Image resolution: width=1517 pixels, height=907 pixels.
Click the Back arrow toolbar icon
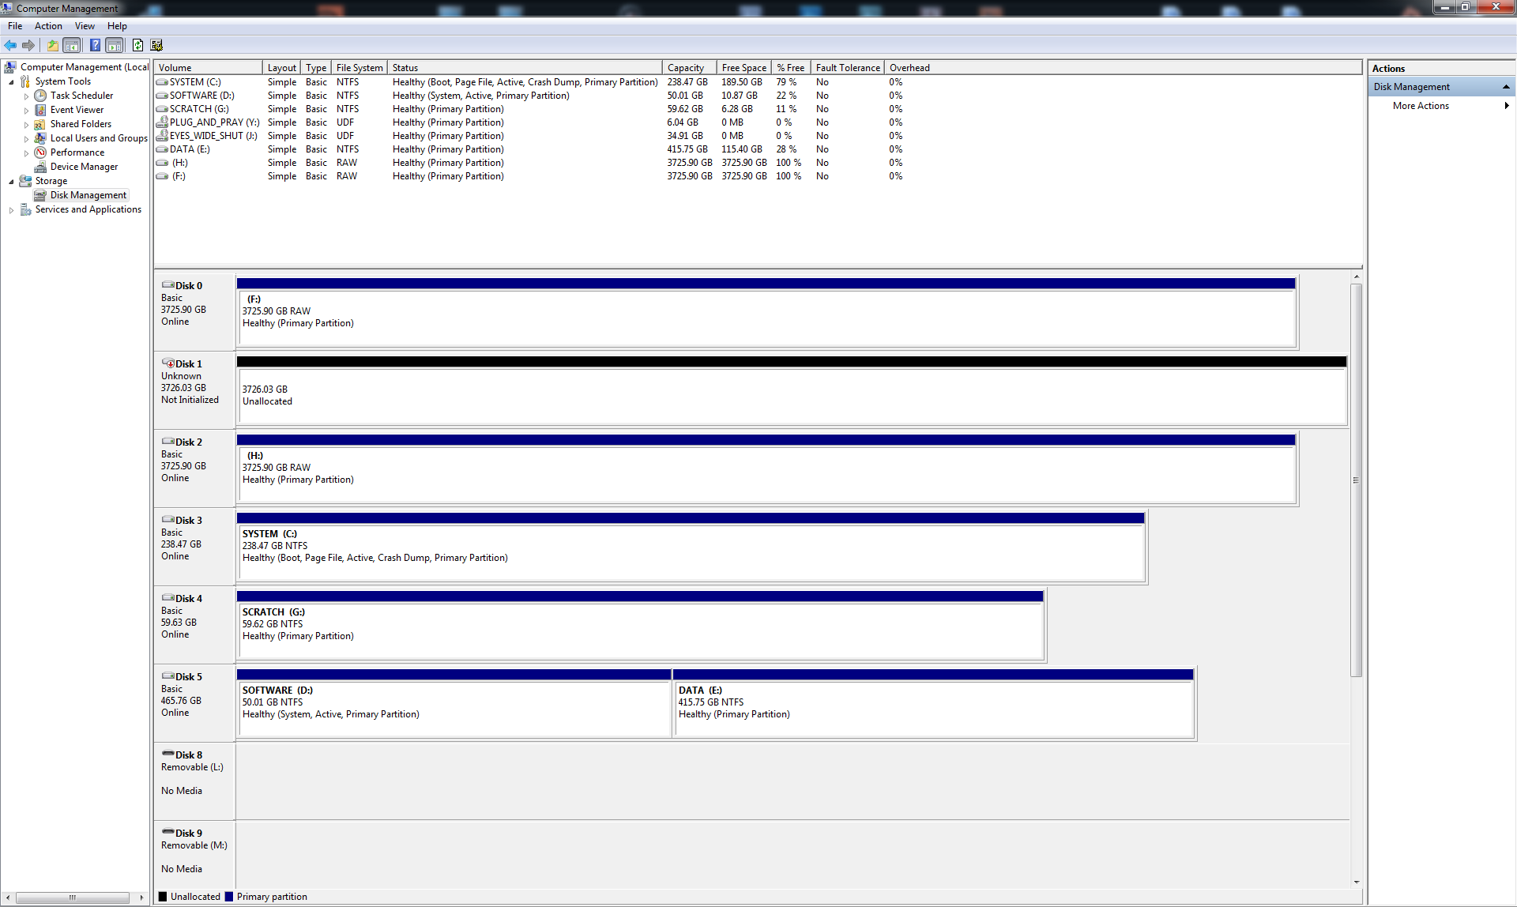point(10,45)
